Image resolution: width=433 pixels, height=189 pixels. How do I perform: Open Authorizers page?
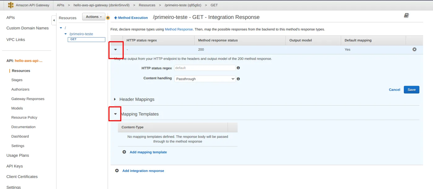[x=20, y=89]
